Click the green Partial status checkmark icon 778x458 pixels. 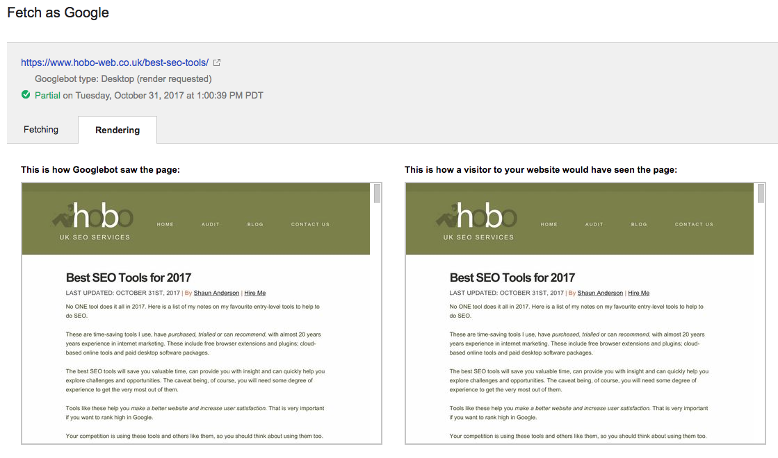(x=26, y=94)
